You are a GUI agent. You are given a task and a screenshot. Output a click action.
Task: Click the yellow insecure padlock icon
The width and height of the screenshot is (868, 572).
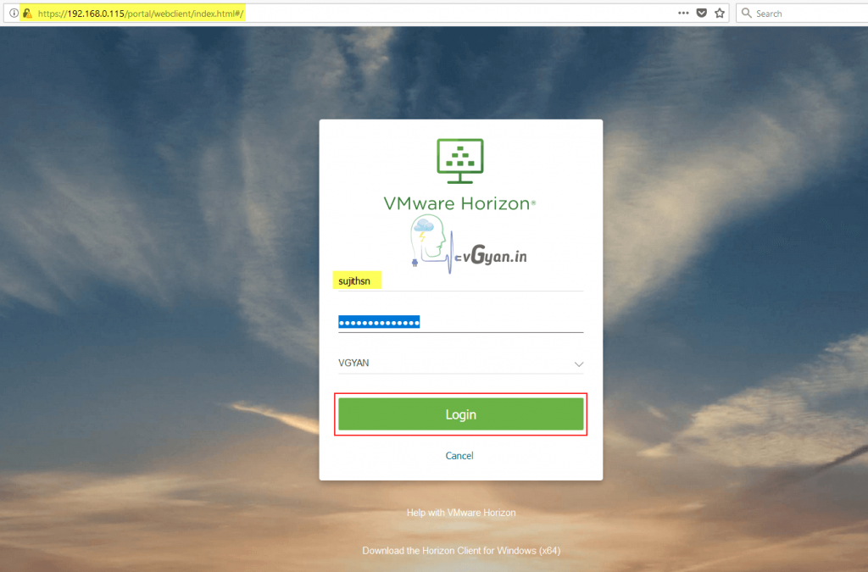coord(29,13)
